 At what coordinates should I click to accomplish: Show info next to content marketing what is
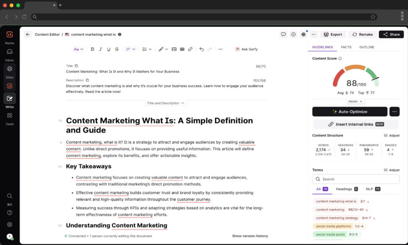point(120,34)
